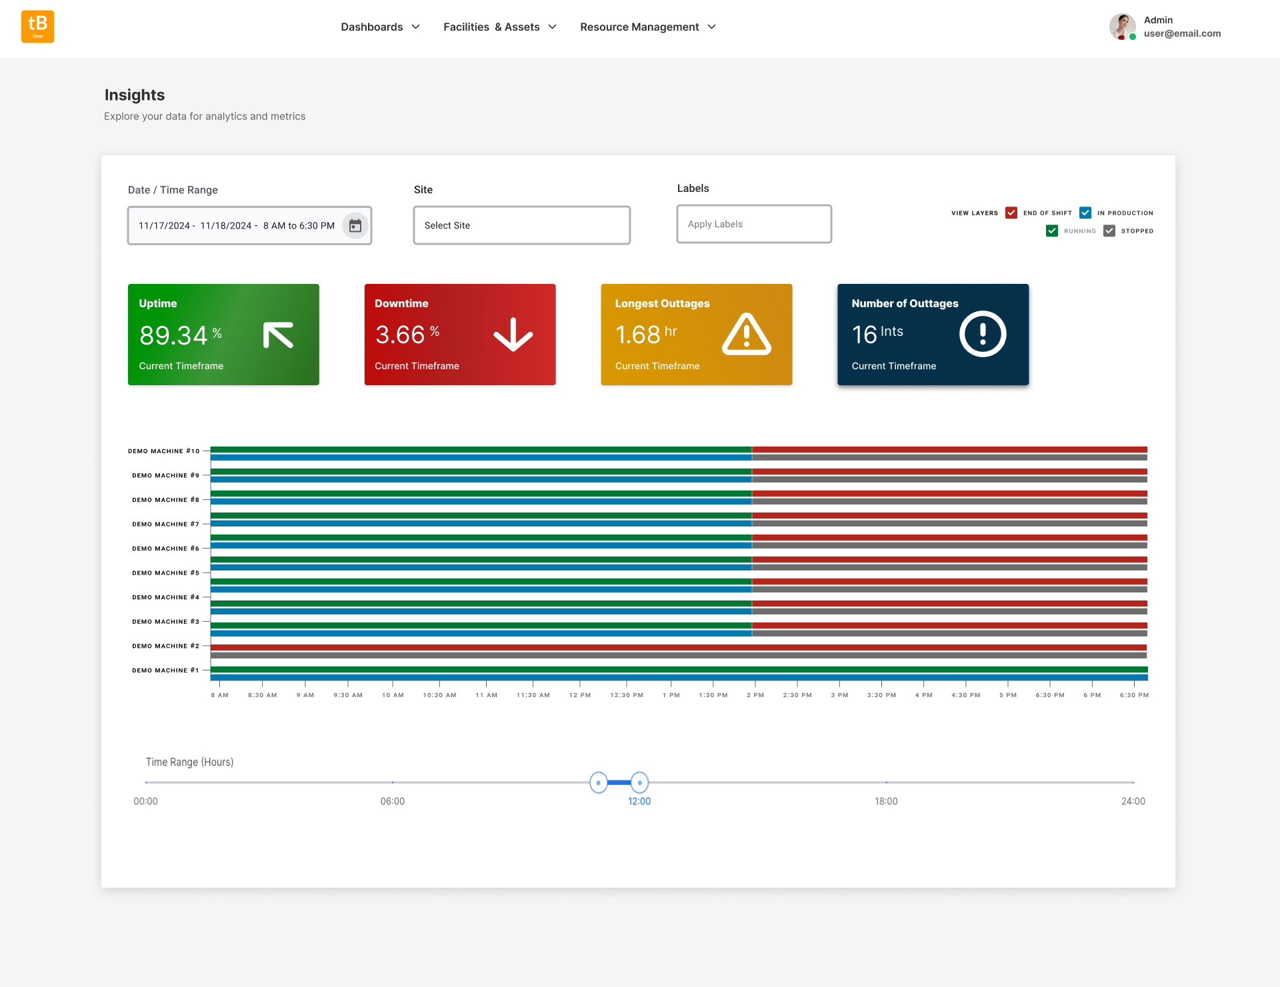Expand the Facilities & Assets dropdown menu

[x=500, y=26]
